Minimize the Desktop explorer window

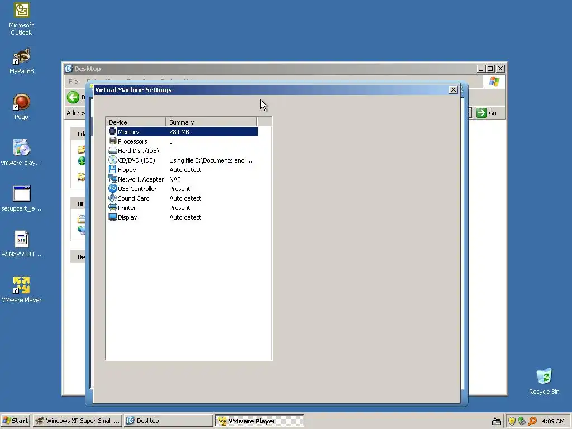click(x=482, y=68)
